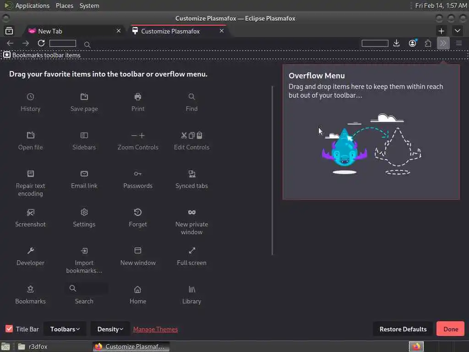Click the left flexible space box in toolbar
Viewport: 469px width, 352px height.
pos(62,44)
